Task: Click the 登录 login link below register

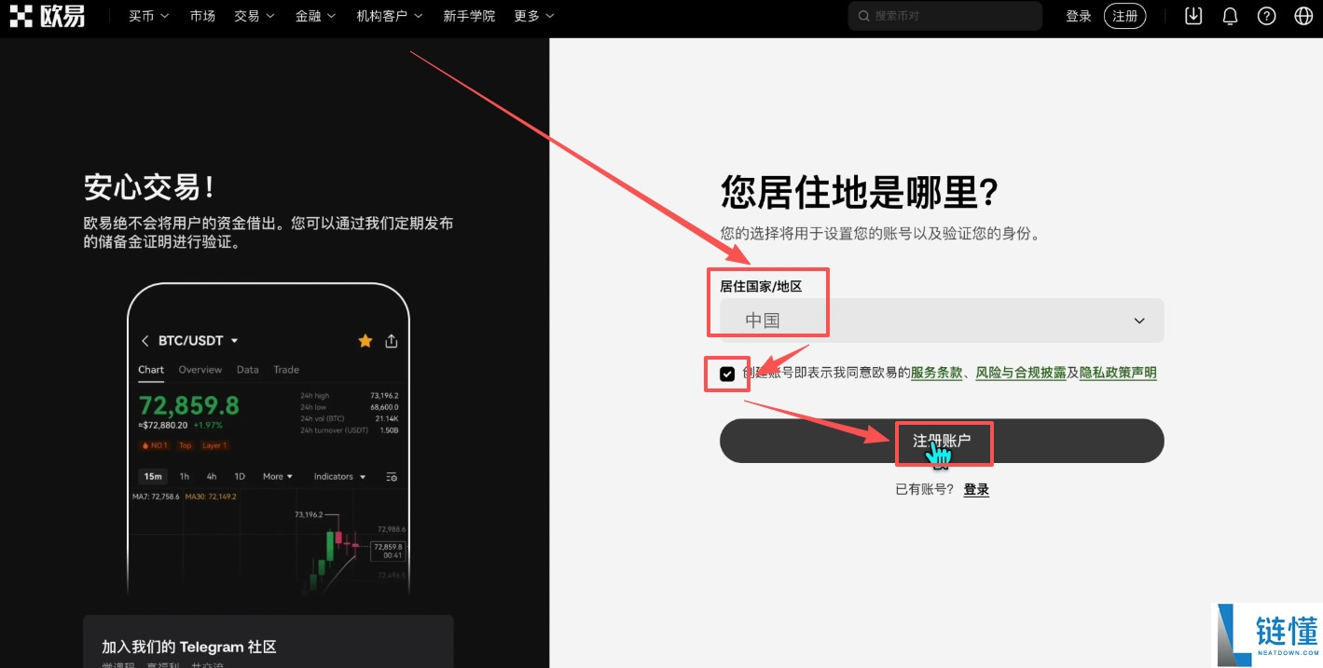Action: pos(975,488)
